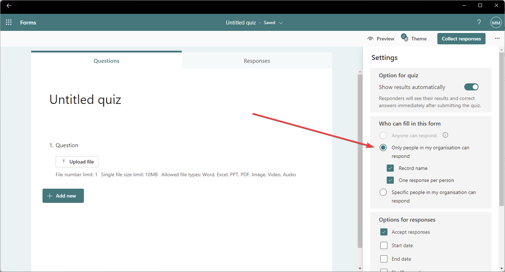Click the Who can fill in this form heading
Viewport: 505px width, 272px height.
pyautogui.click(x=410, y=124)
